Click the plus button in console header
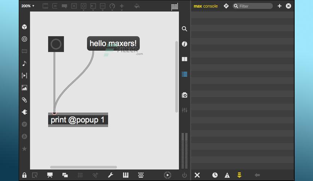This screenshot has height=181, width=313. [279, 6]
